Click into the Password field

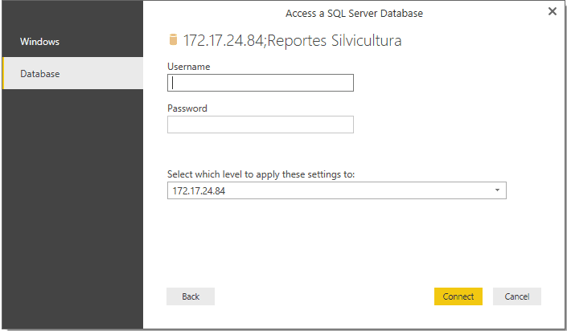(x=261, y=125)
